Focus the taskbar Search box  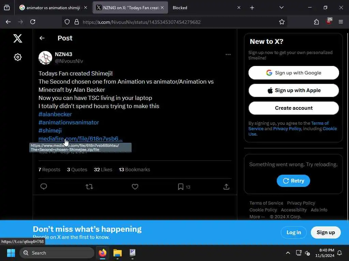(57, 253)
